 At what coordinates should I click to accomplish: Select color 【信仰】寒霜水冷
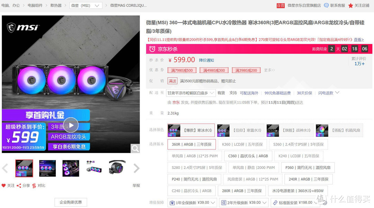(240, 130)
